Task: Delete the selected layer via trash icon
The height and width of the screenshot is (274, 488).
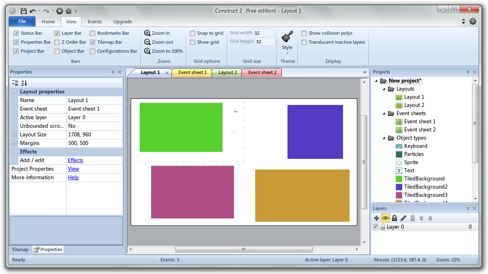Action: tap(412, 218)
